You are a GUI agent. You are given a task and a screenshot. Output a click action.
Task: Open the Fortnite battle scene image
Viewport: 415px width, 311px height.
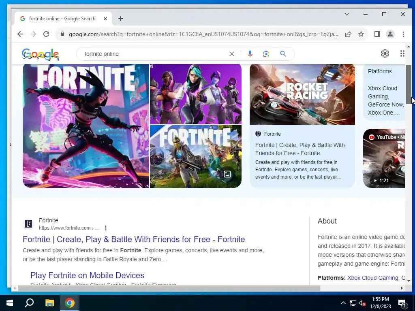[x=196, y=157]
